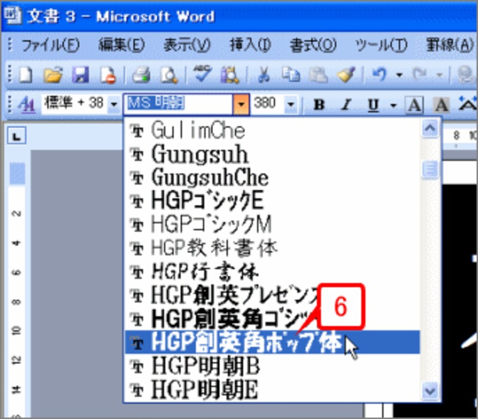Select GulimChe from the font list

pyautogui.click(x=197, y=130)
